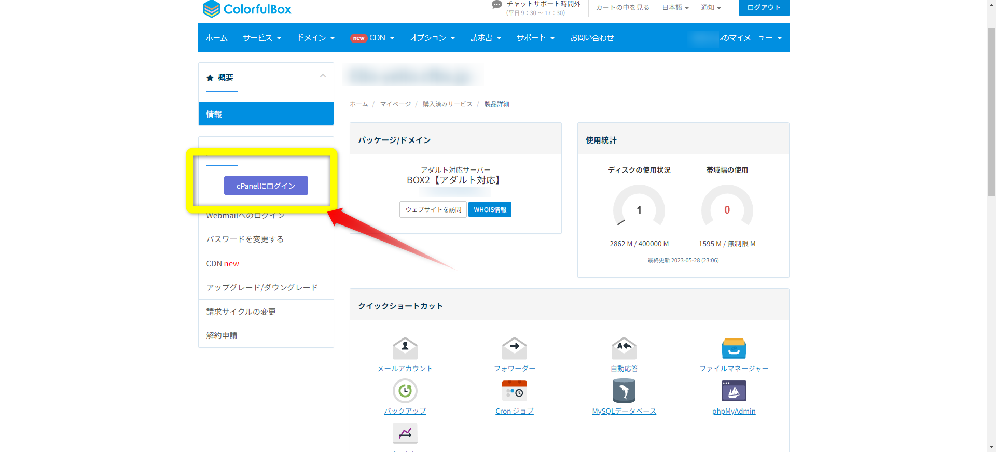
Task: Open the 通知 notifications dropdown
Action: point(711,8)
